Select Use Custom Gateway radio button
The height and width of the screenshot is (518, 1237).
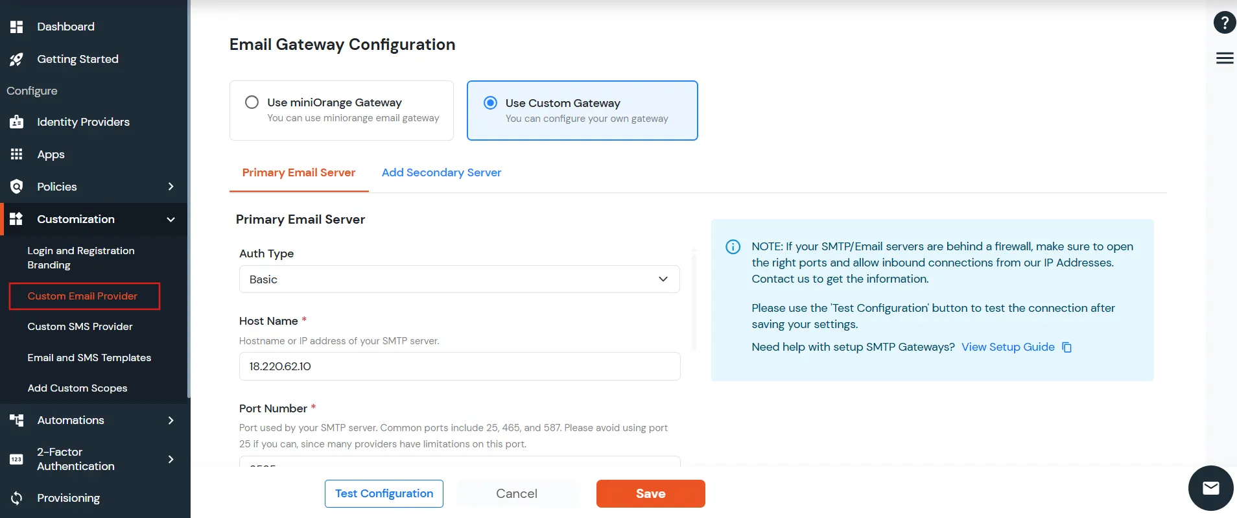pyautogui.click(x=491, y=102)
